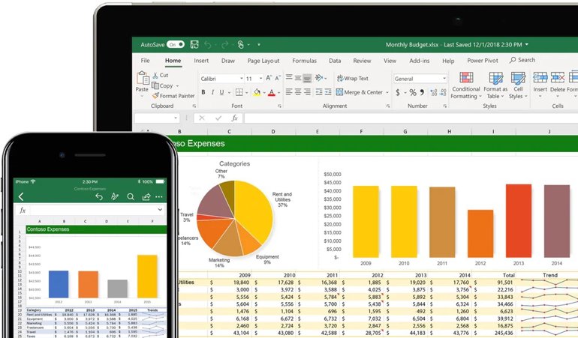Click the Fill Color paint bucket
Image resolution: width=578 pixels, height=338 pixels.
tap(257, 93)
